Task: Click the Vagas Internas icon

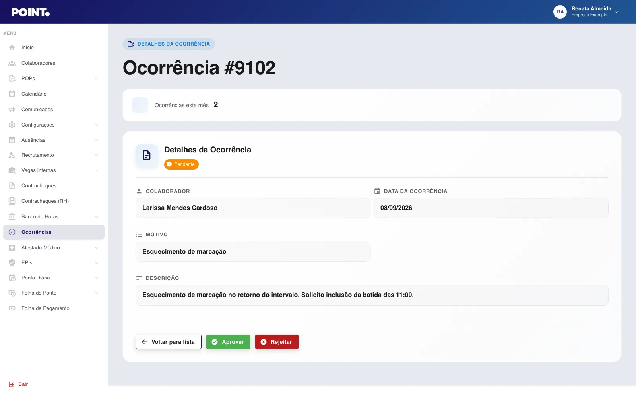Action: pyautogui.click(x=12, y=170)
